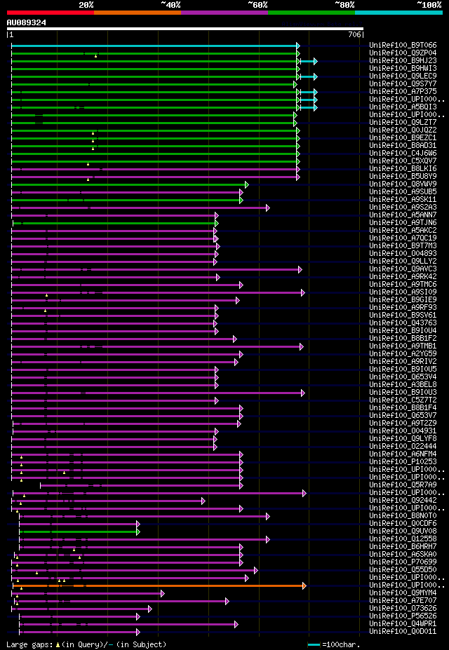Click the arrowhead ending the UniRef100_A9TMB1 alignment
The height and width of the screenshot is (650, 449).
click(x=302, y=346)
